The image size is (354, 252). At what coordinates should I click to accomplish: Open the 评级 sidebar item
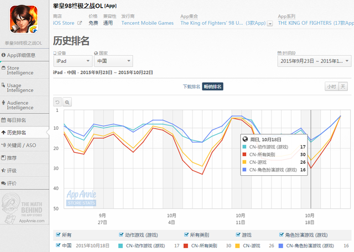coord(24,170)
